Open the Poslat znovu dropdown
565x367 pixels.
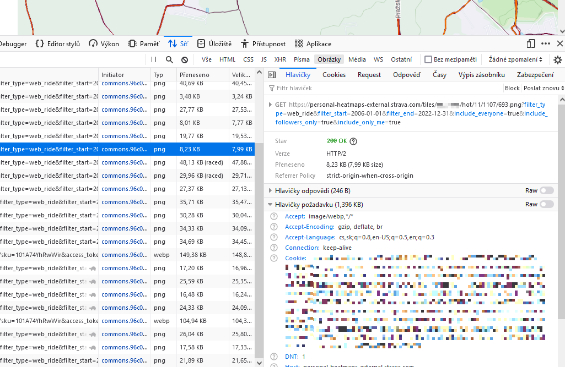click(544, 88)
